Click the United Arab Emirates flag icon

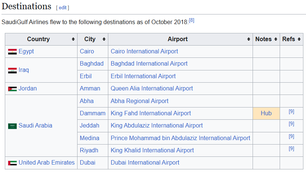click(12, 163)
